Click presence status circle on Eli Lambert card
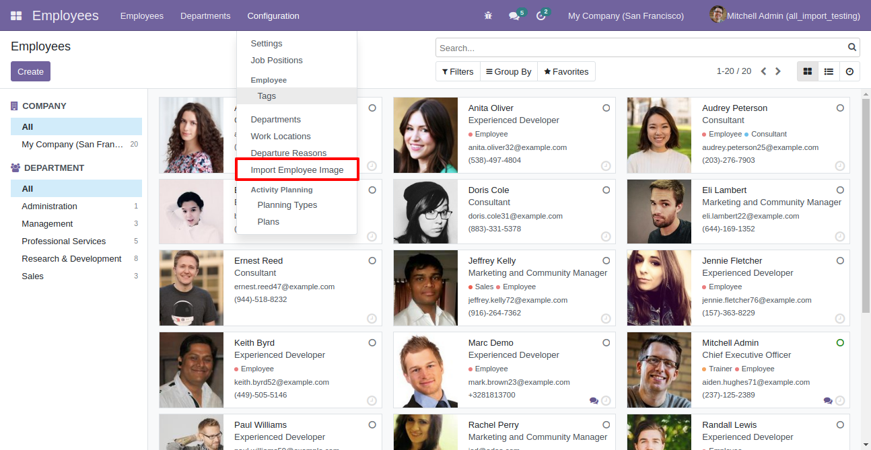 (x=840, y=190)
